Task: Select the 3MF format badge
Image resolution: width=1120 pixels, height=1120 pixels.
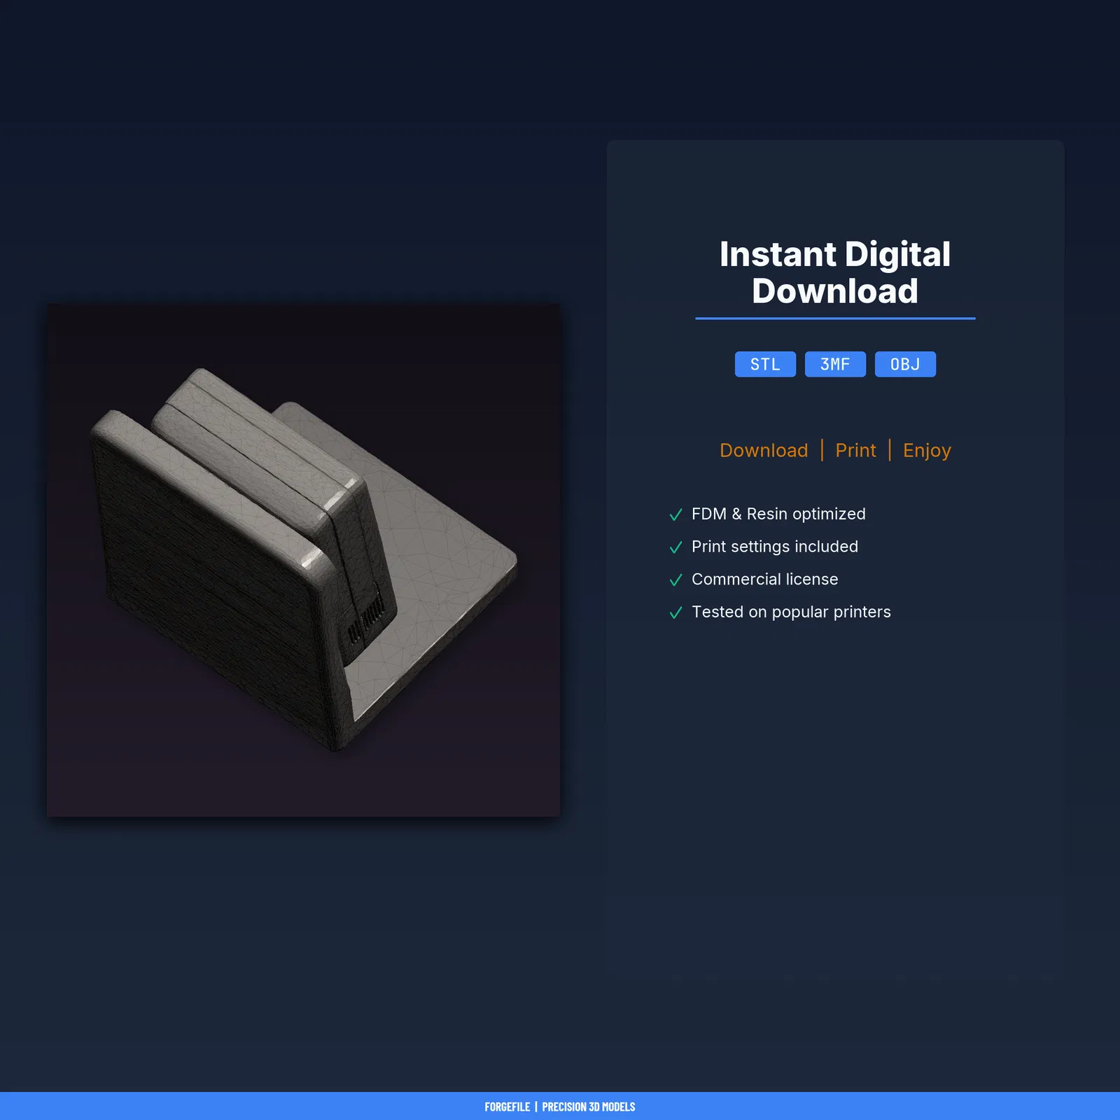Action: 835,364
